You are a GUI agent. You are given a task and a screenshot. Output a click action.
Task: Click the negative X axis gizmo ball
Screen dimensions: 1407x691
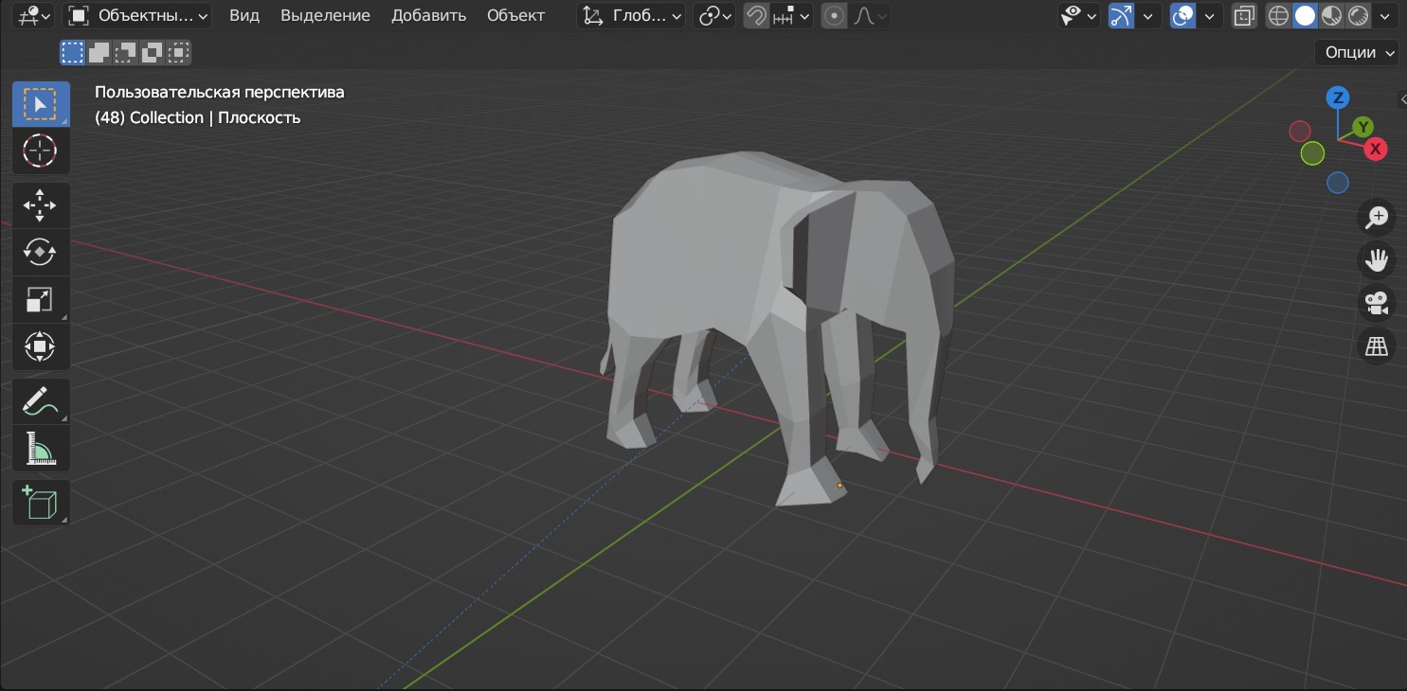pyautogui.click(x=1300, y=131)
